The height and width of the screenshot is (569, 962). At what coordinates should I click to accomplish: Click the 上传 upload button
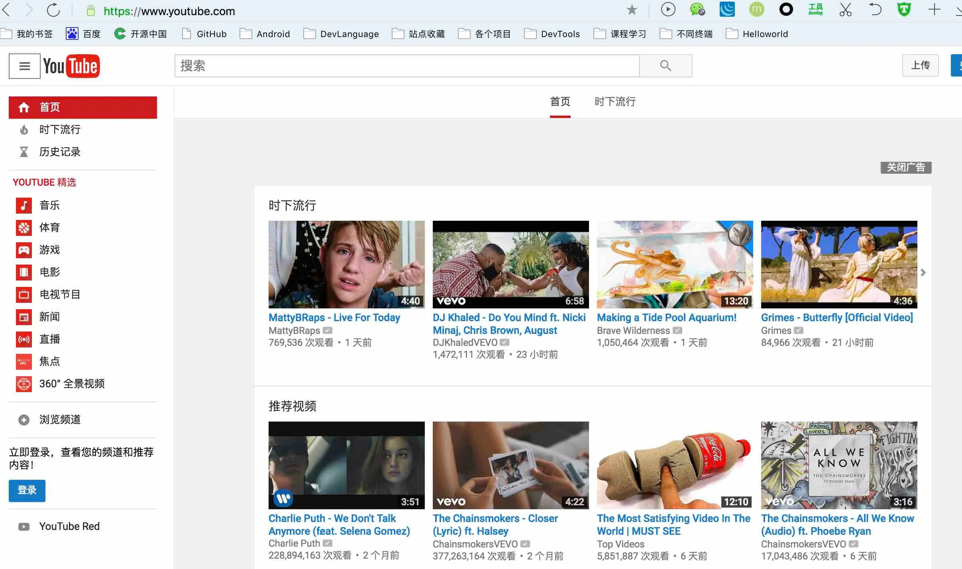[920, 65]
